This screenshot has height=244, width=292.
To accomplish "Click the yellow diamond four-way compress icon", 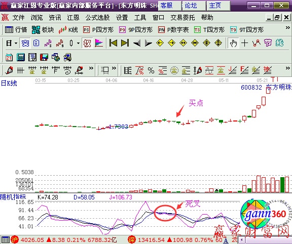I will tap(206, 43).
